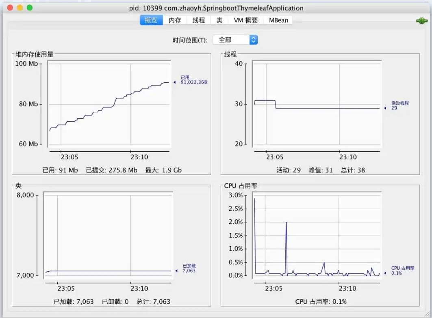The width and height of the screenshot is (432, 318).
Task: Click inside the 类 loaded classes chart
Action: (109, 235)
